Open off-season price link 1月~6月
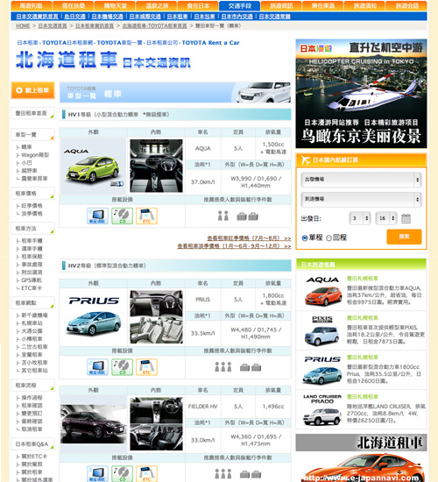The height and width of the screenshot is (482, 438). [x=234, y=246]
